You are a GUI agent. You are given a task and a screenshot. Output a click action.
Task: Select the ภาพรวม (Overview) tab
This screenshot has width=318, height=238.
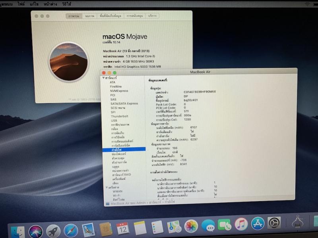tap(74, 16)
